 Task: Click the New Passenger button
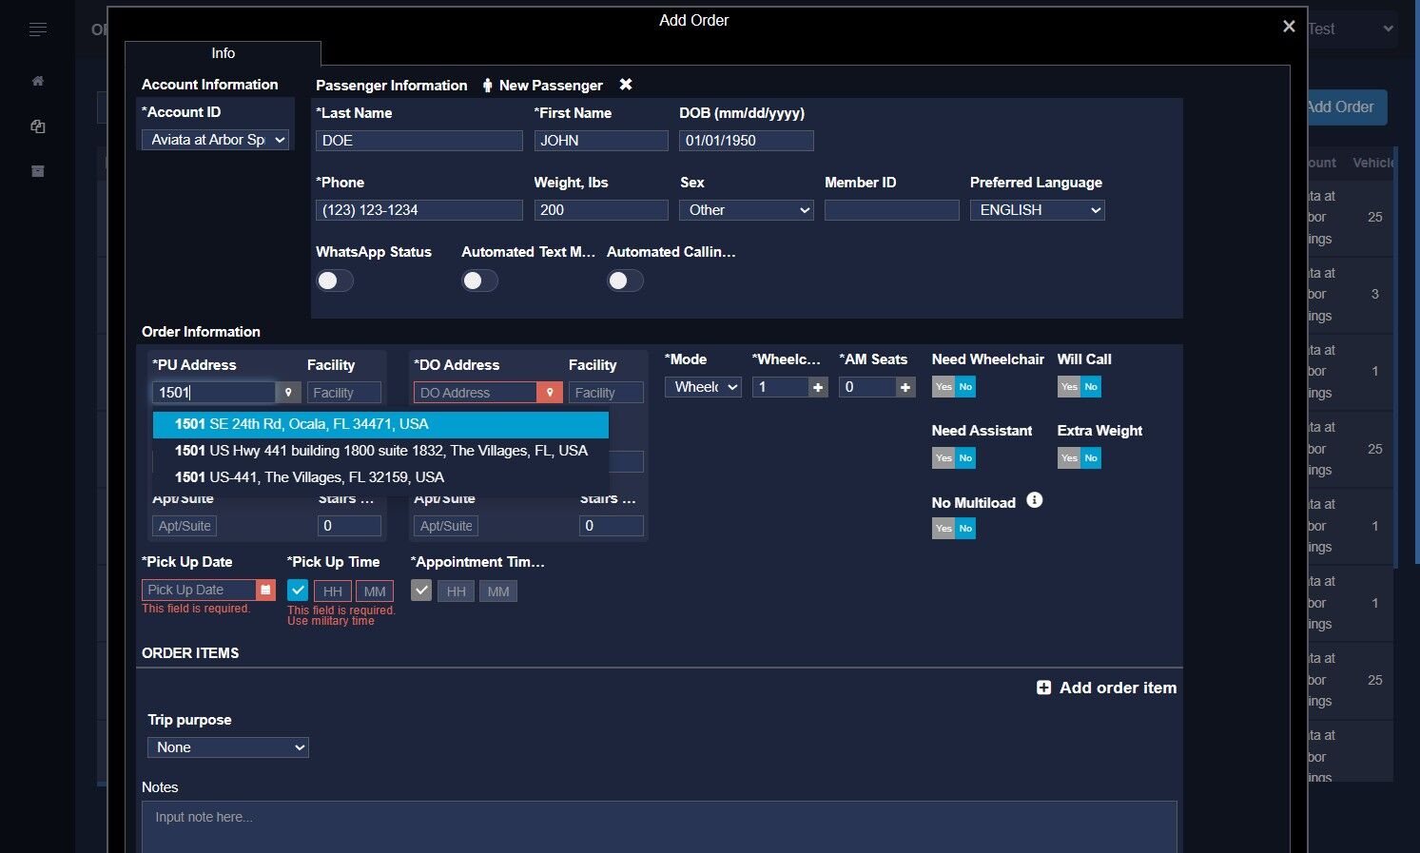point(542,86)
